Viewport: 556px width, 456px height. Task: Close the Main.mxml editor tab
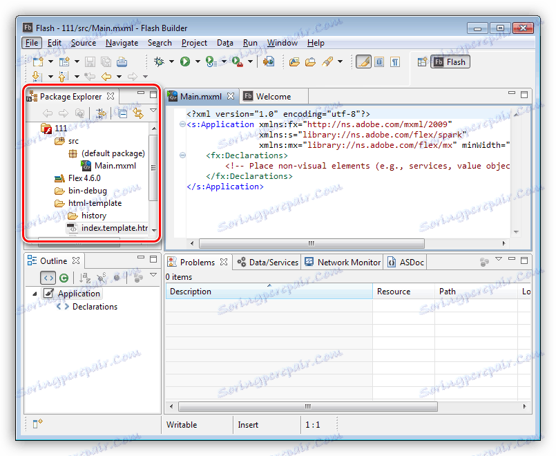coord(231,96)
